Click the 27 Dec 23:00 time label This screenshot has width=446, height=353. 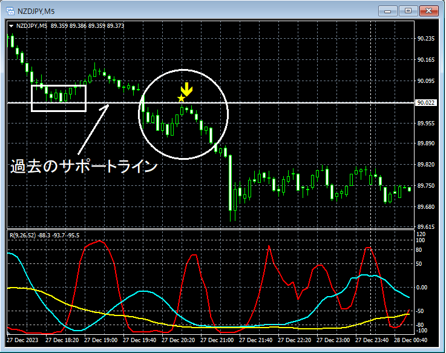(x=333, y=340)
